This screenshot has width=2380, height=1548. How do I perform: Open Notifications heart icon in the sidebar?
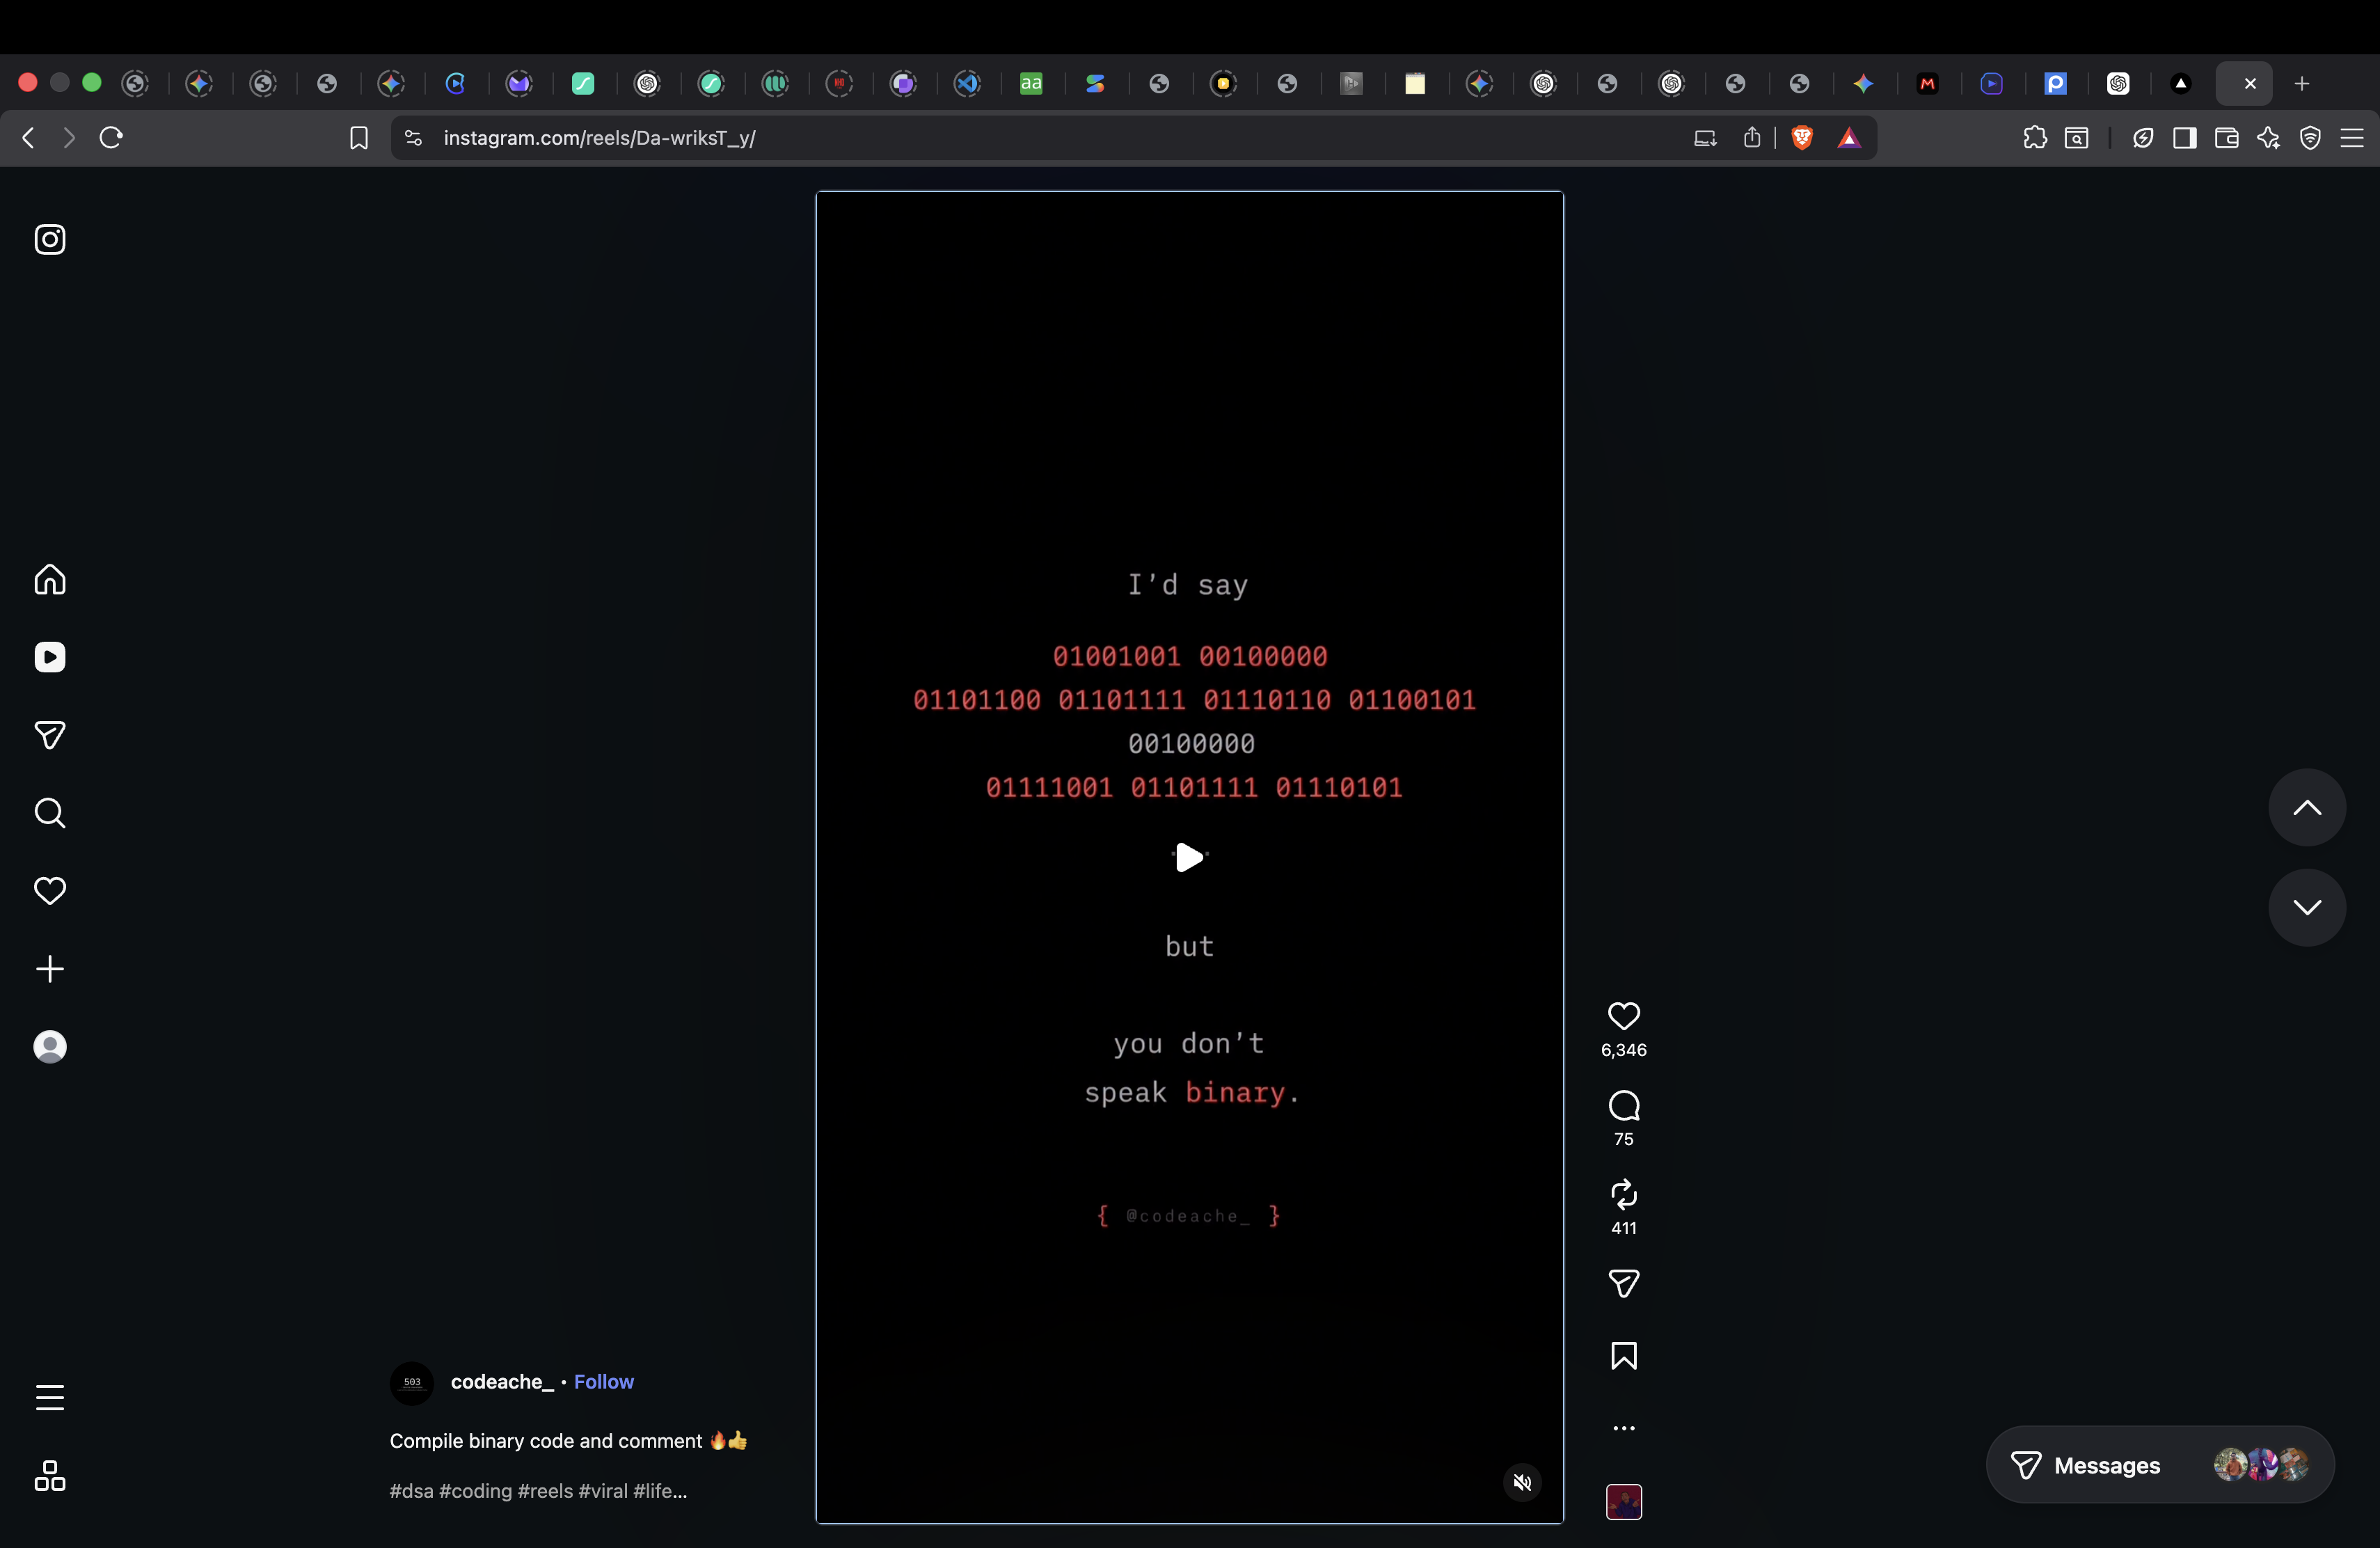point(50,890)
